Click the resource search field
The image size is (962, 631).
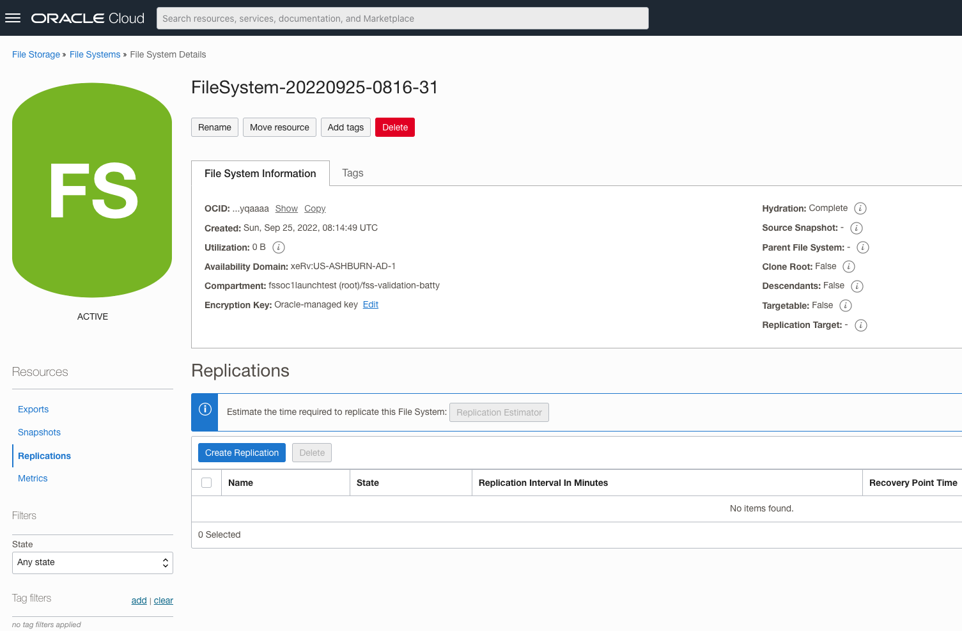402,18
